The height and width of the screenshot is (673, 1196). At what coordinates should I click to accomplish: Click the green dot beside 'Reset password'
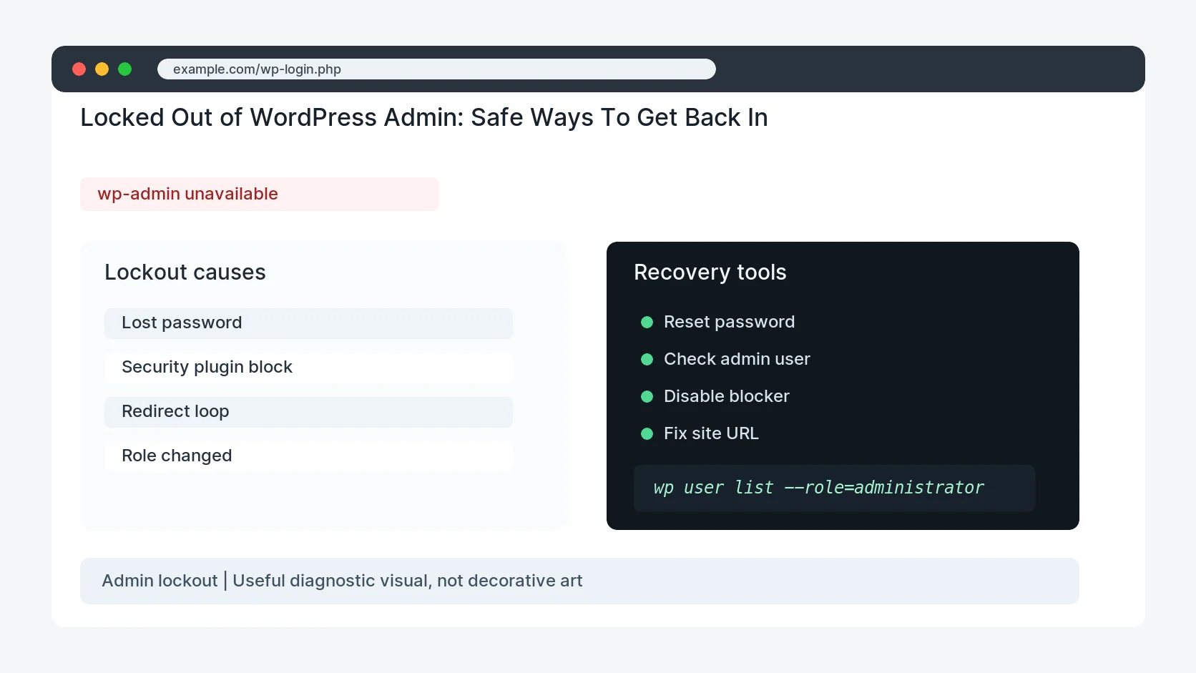click(x=647, y=322)
